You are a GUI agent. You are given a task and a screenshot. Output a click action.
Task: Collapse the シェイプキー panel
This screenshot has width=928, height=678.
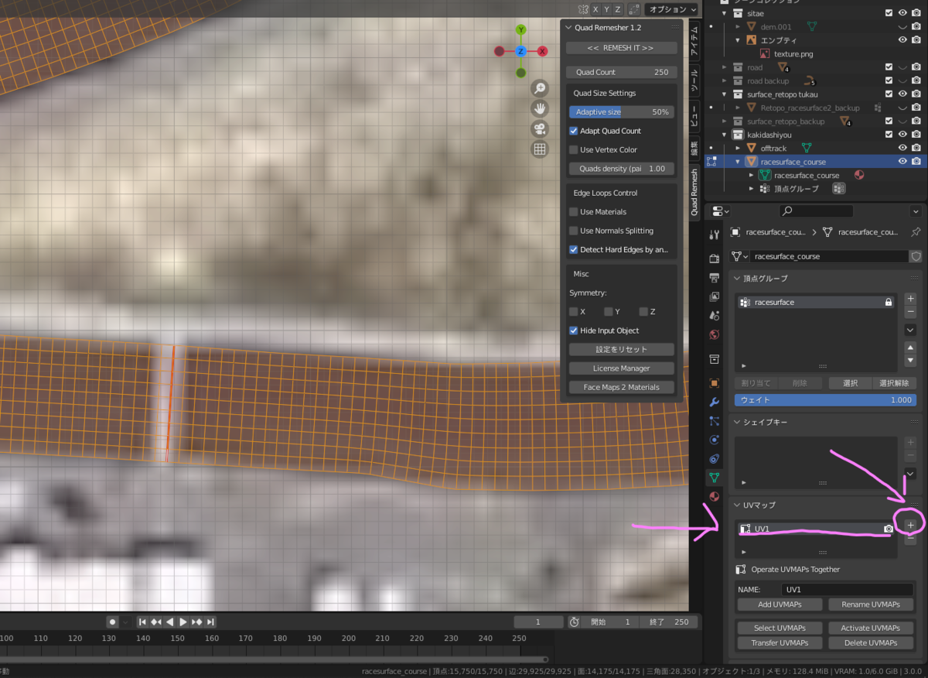tap(738, 423)
